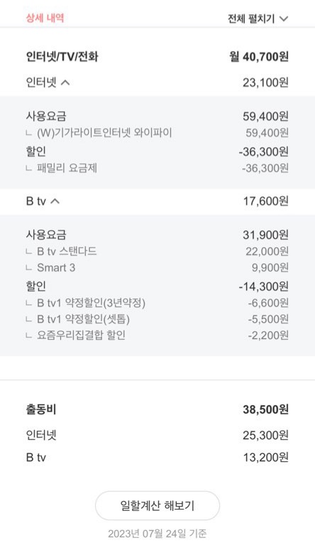The image size is (315, 550).
Task: Collapse the B tv section chevron
Action: 55,201
